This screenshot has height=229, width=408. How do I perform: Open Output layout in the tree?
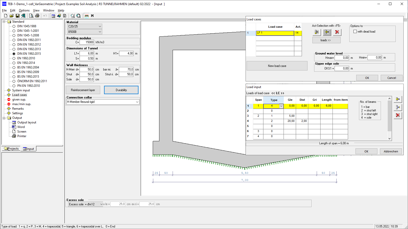point(27,122)
